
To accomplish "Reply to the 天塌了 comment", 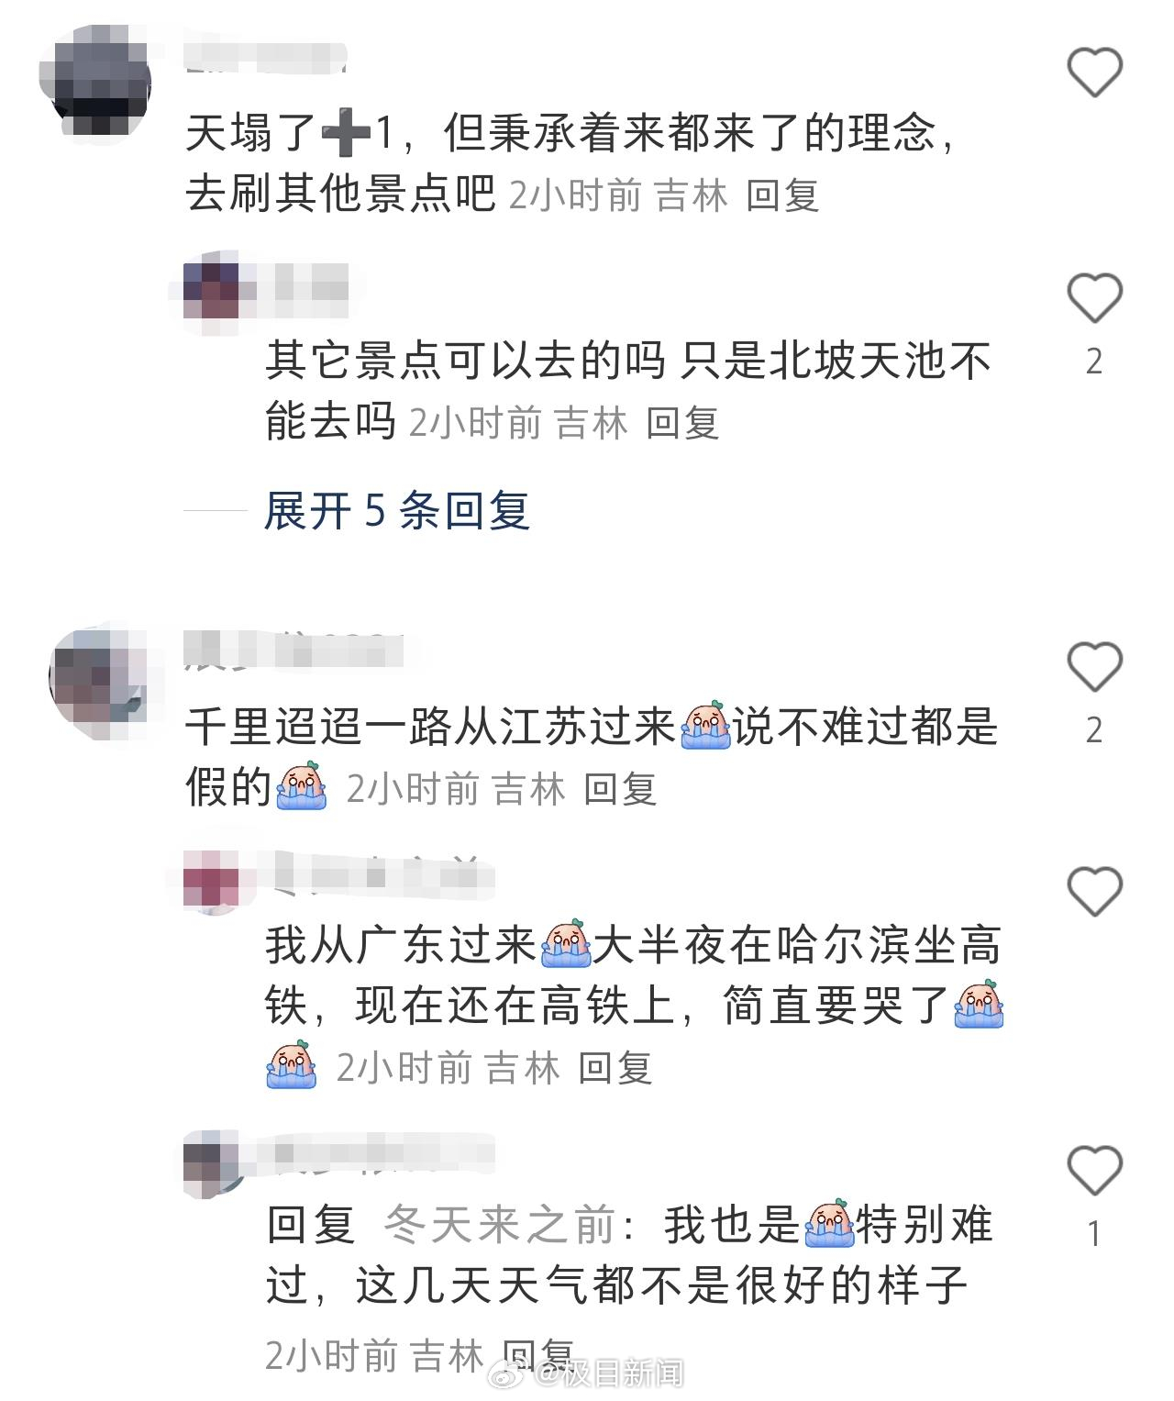I will tap(782, 195).
